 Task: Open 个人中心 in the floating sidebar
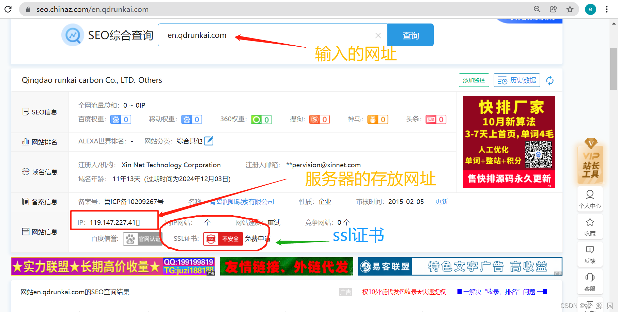click(x=590, y=199)
